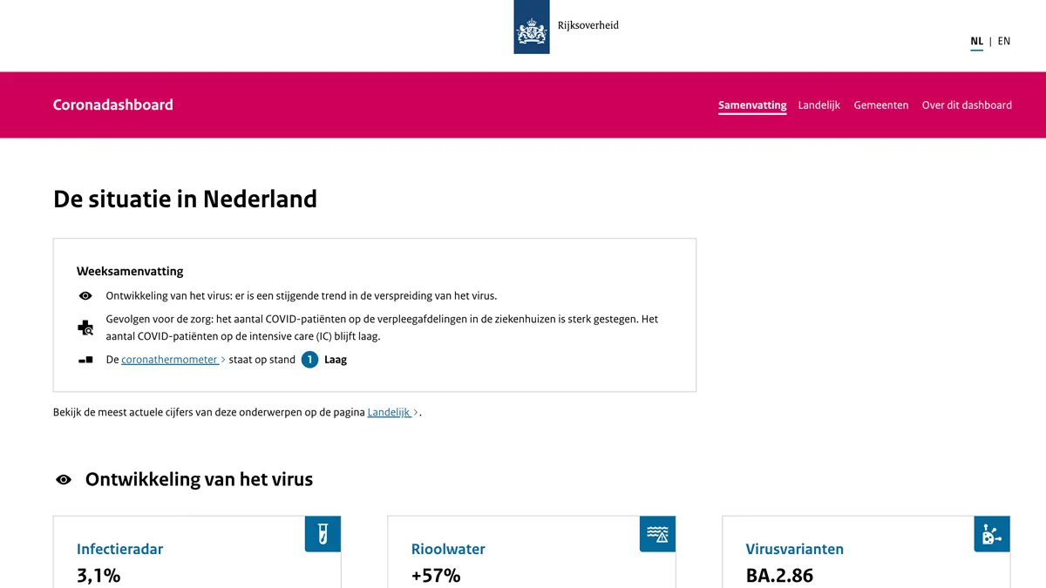Open the Infectieradar card title

click(x=119, y=550)
